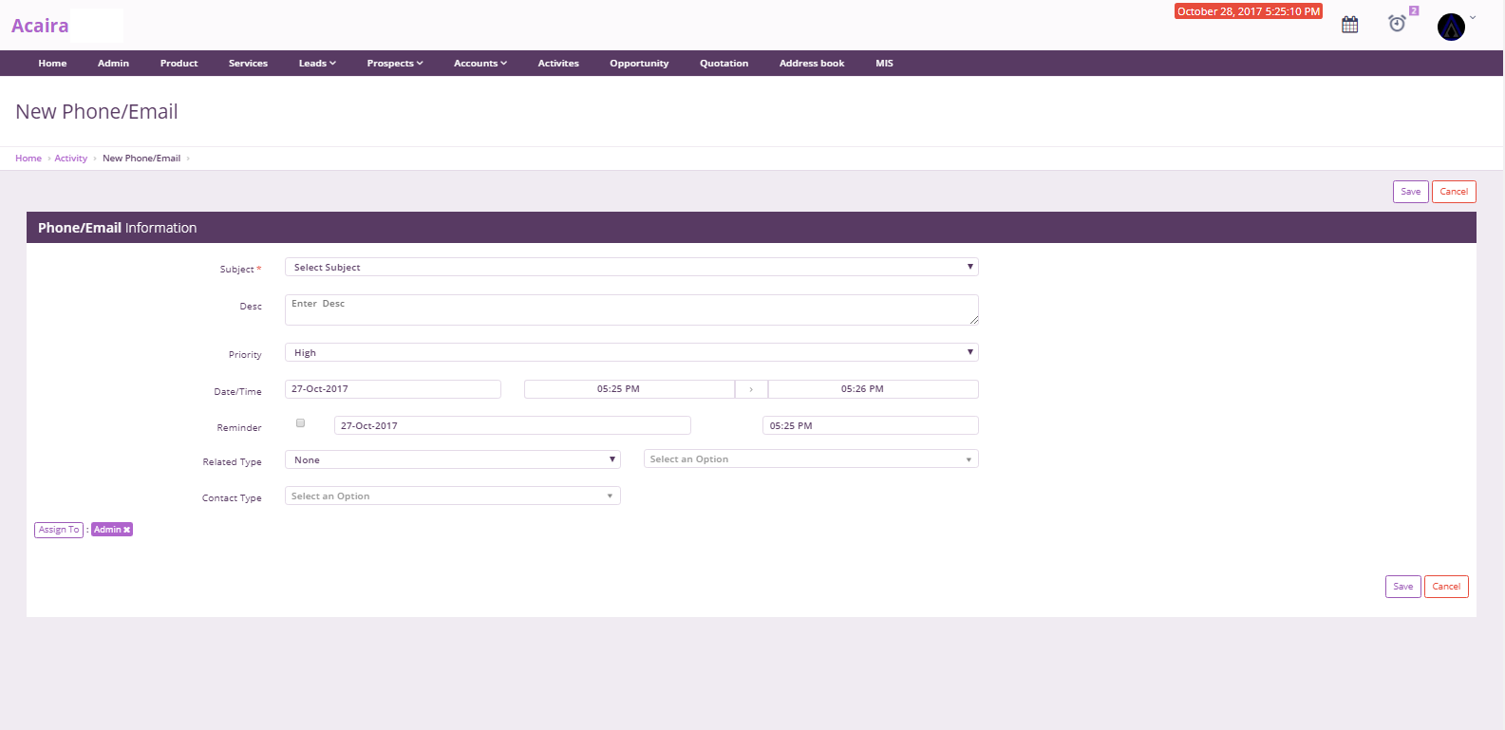The width and height of the screenshot is (1505, 730).
Task: Click the Acaira logo
Action: tap(40, 26)
